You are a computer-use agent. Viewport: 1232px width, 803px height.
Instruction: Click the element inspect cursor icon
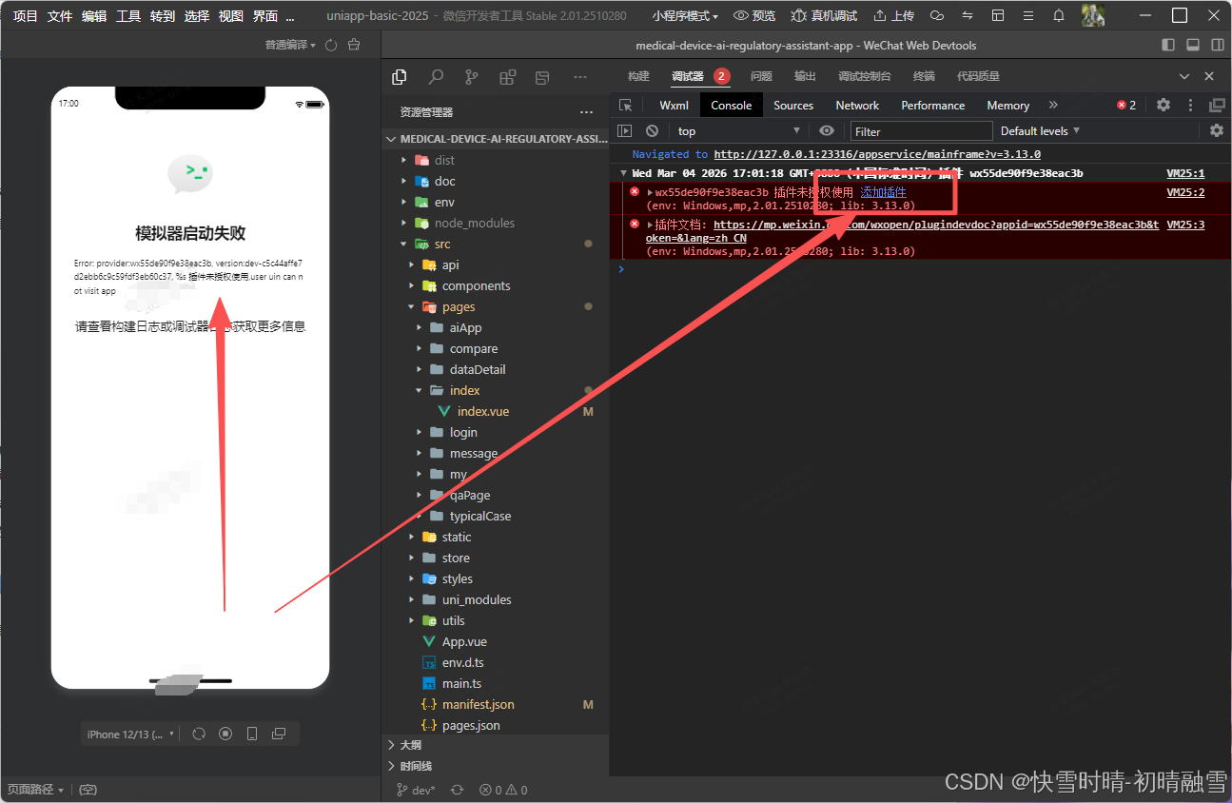tap(625, 106)
